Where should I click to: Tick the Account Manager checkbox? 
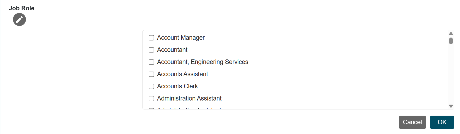(x=151, y=38)
